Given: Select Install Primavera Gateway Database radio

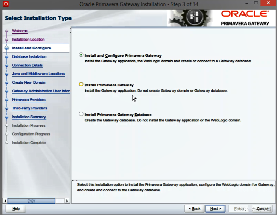Looking at the screenshot, I should [x=81, y=114].
